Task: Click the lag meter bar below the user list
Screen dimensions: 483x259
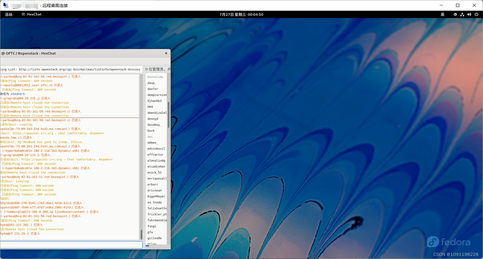Action: pos(158,246)
